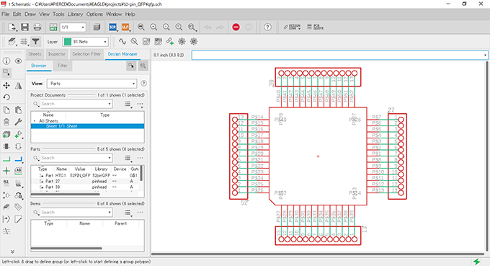Select the Move tool
Image resolution: width=490 pixels, height=266 pixels.
(x=6, y=85)
